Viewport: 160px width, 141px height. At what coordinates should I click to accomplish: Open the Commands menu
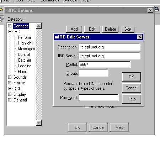[50, 1]
